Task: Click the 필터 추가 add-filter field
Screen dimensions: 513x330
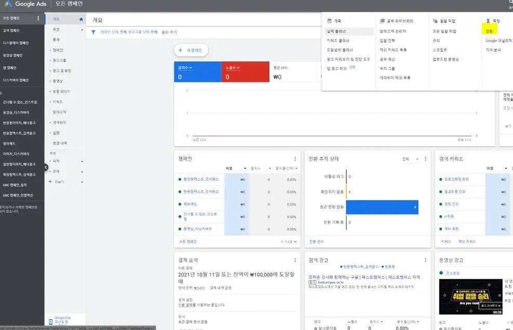Action: [169, 32]
